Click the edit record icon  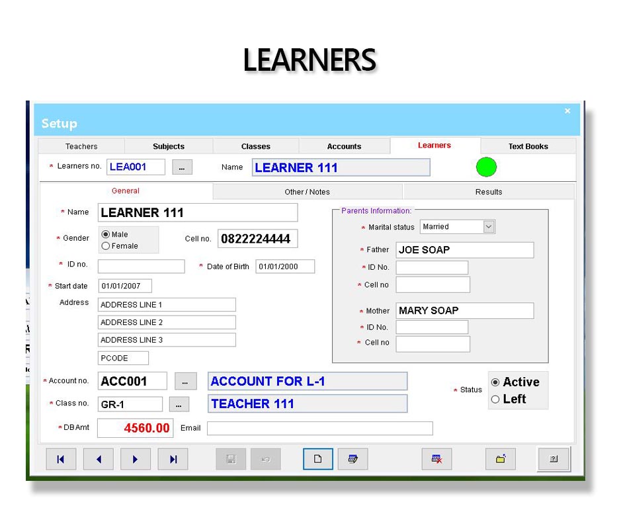[352, 459]
